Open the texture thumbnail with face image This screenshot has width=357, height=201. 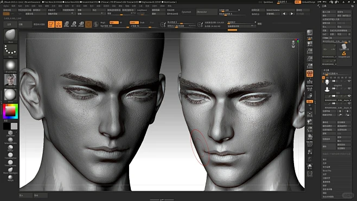pyautogui.click(x=10, y=80)
